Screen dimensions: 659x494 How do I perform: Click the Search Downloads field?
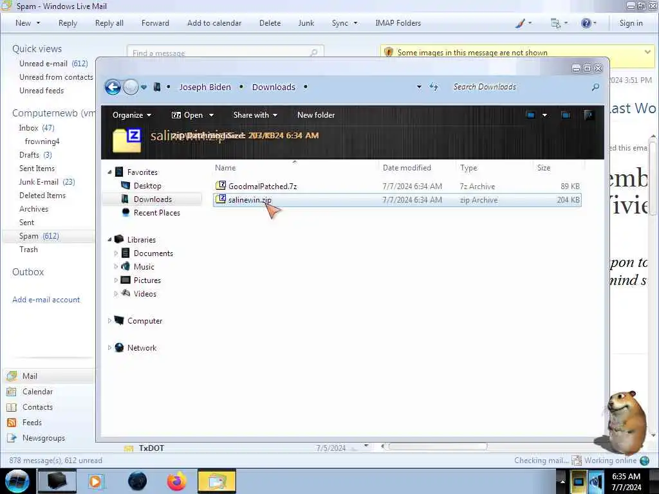click(x=519, y=87)
